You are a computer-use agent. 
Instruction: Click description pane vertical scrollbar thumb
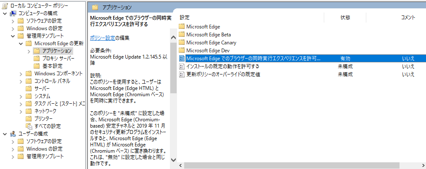(x=173, y=68)
